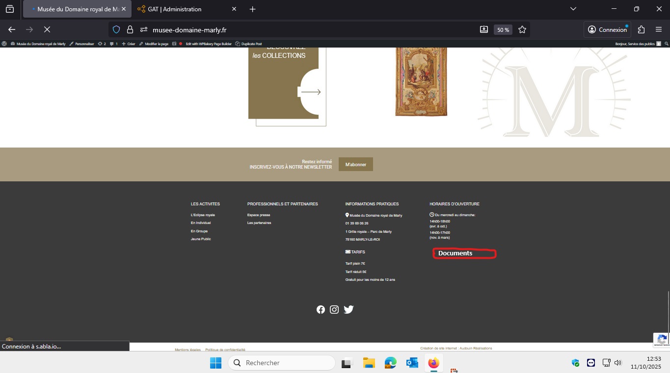Open TeamViewer from the system tray

[591, 363]
